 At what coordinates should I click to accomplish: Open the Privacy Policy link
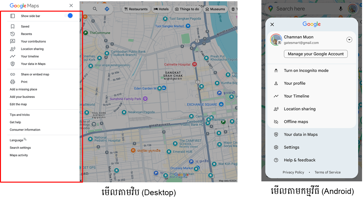[x=293, y=172]
